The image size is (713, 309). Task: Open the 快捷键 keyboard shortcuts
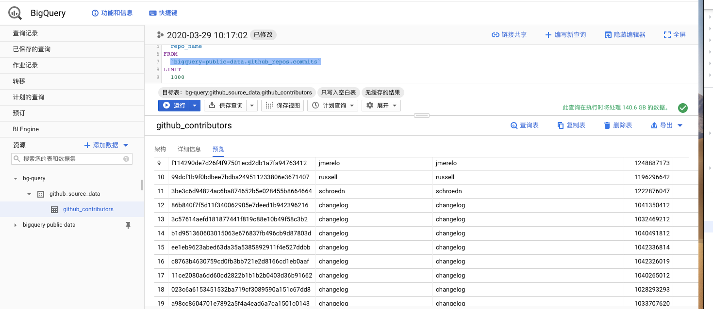click(x=163, y=13)
